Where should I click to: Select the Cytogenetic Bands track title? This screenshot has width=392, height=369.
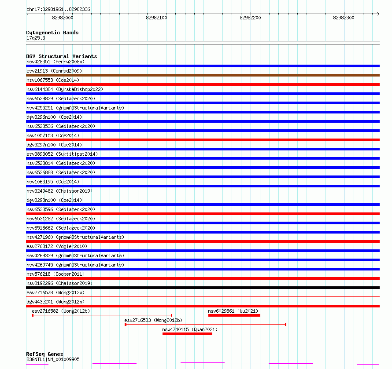click(52, 33)
